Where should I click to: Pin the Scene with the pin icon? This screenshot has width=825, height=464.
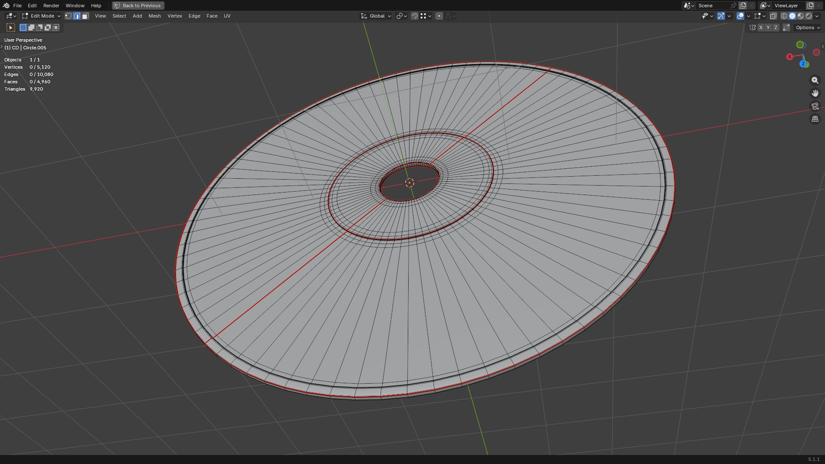pyautogui.click(x=733, y=6)
